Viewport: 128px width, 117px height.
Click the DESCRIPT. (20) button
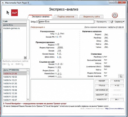click(x=102, y=95)
